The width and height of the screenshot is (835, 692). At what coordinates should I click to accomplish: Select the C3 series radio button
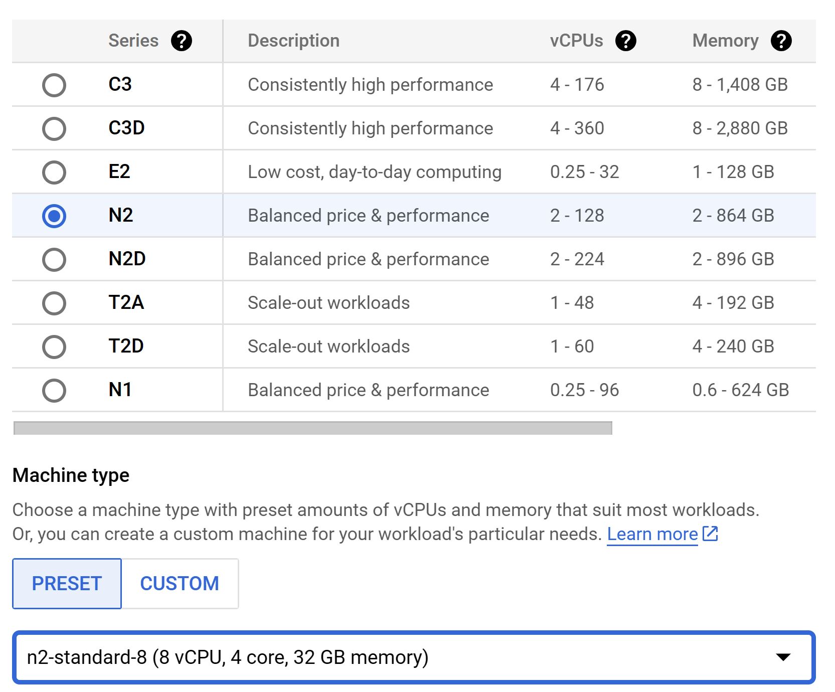coord(54,85)
